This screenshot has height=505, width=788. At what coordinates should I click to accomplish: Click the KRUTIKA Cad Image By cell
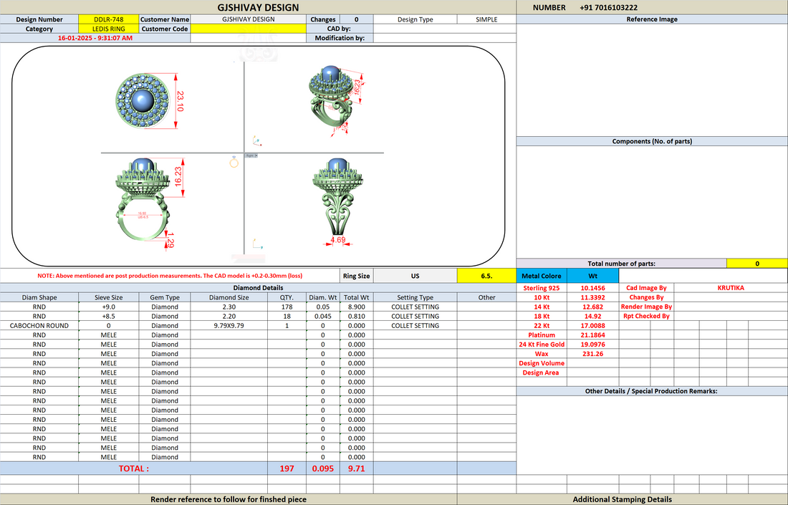click(731, 288)
